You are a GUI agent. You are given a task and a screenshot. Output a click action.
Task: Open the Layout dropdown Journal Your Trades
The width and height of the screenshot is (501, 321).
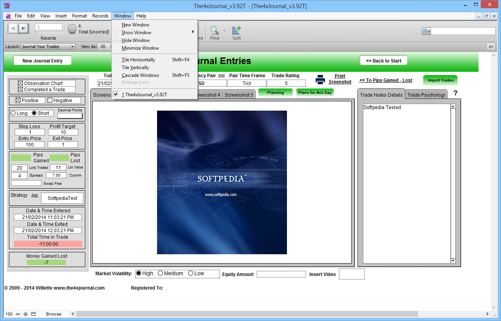[48, 47]
